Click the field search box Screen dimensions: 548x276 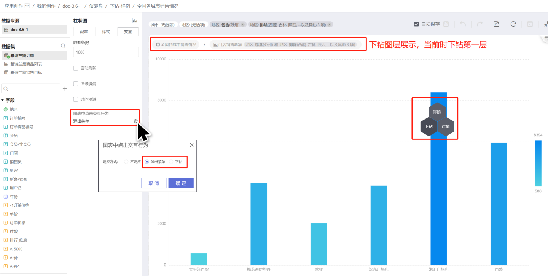tap(31, 88)
